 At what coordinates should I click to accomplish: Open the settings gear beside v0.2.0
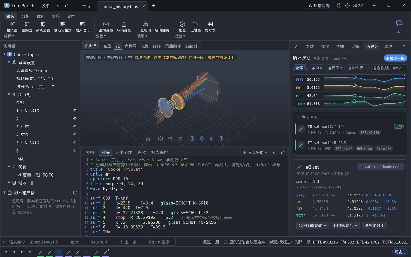tap(347, 5)
